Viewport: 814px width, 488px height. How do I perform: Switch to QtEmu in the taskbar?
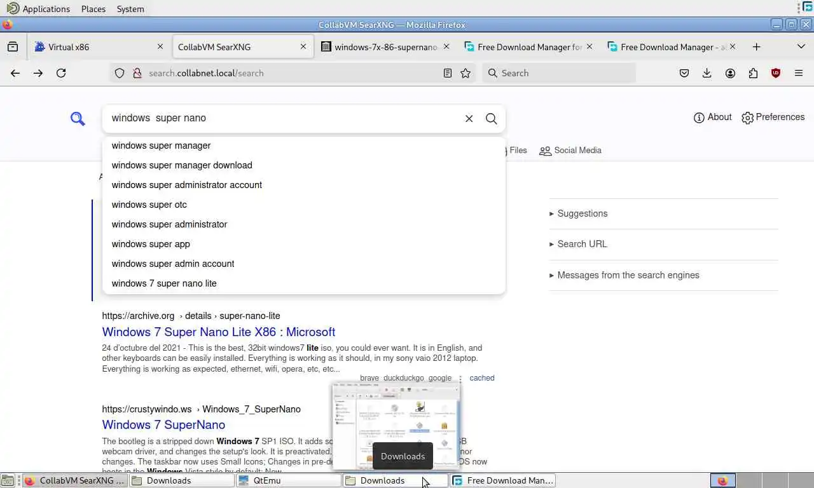click(x=288, y=481)
